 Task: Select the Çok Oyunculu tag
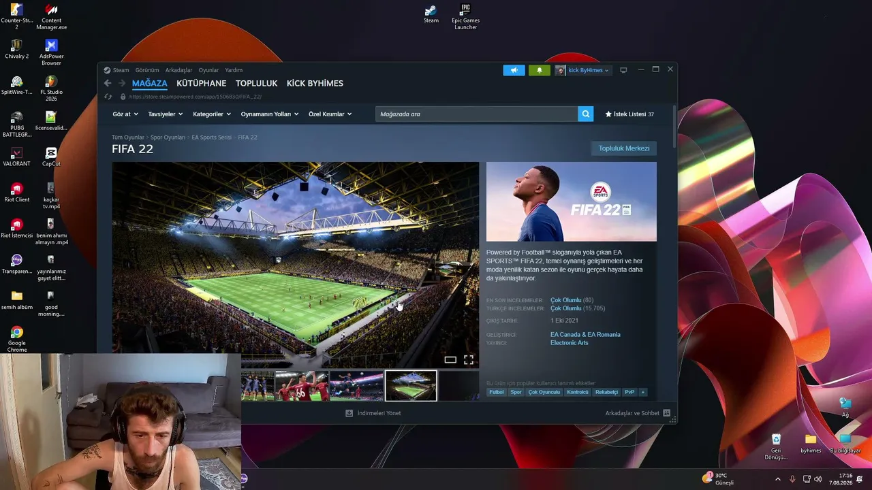click(544, 392)
